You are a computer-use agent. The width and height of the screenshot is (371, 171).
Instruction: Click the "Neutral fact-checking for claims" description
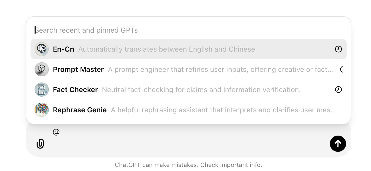click(201, 90)
